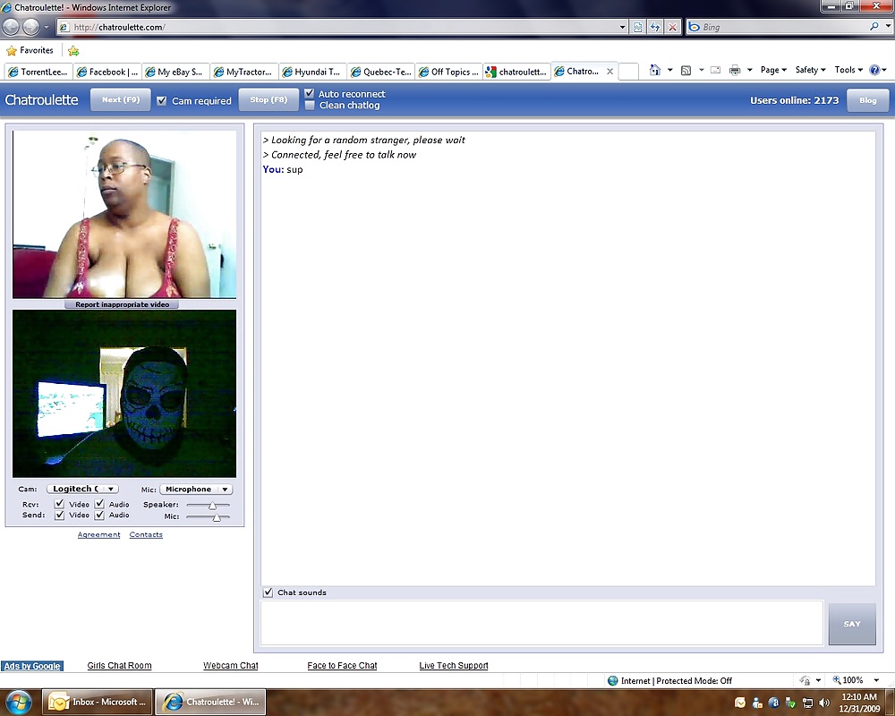Click the Refresh page icon
Viewport: 895px width, 716px height.
(x=655, y=27)
